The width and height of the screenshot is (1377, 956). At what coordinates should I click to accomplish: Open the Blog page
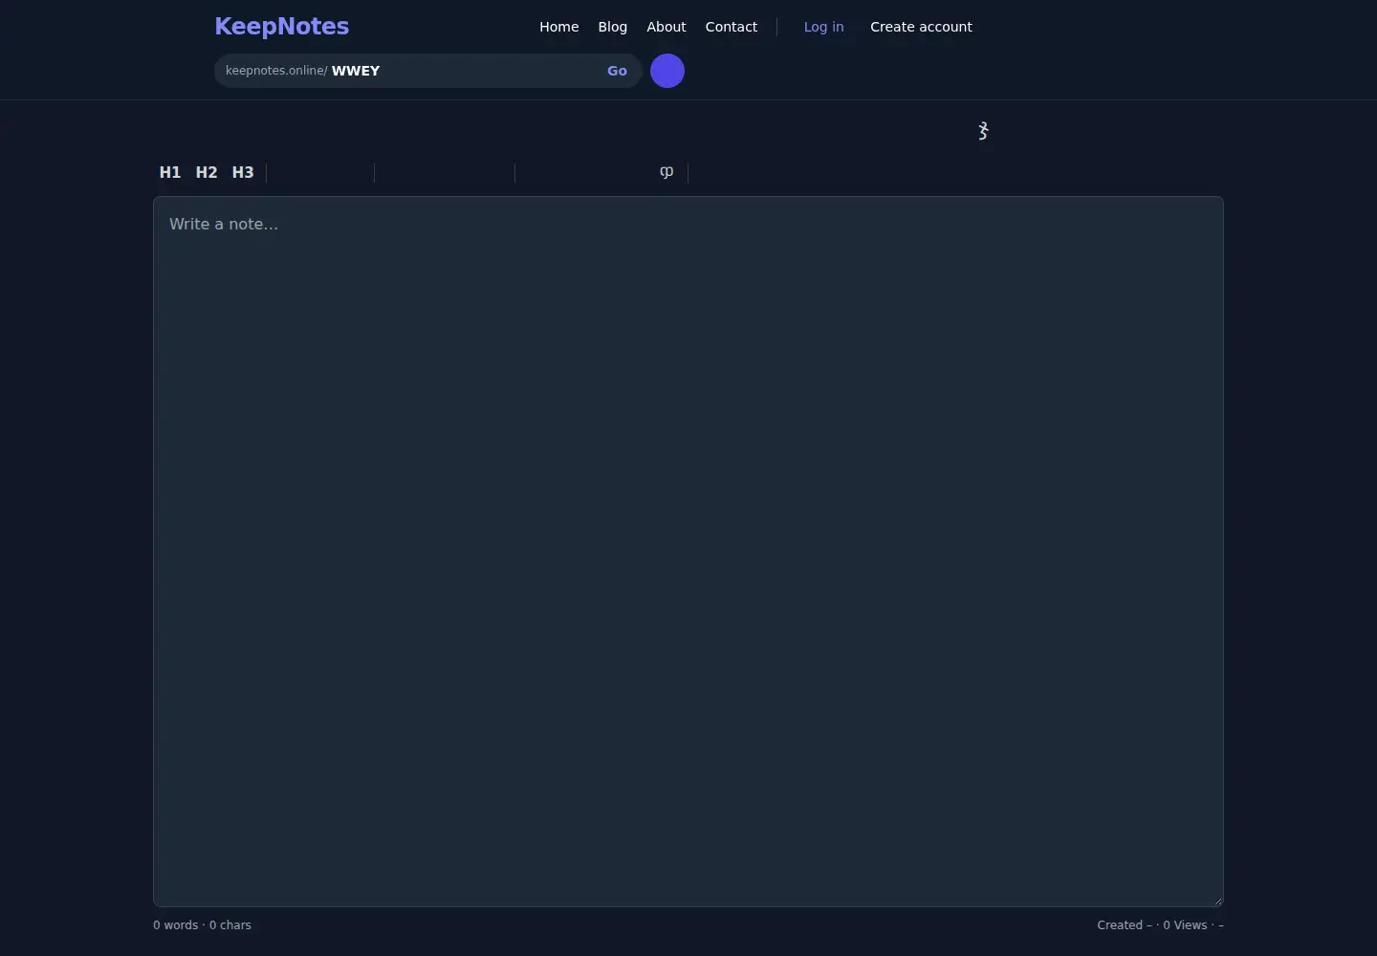click(x=613, y=27)
